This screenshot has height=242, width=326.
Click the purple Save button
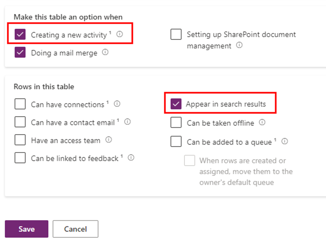coord(27,229)
